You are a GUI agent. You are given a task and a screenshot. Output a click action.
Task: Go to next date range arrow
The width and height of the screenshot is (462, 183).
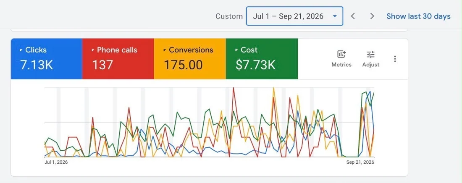click(x=372, y=16)
